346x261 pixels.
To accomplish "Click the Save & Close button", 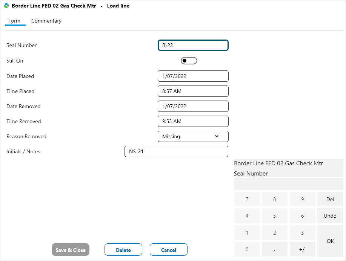I will pos(71,250).
